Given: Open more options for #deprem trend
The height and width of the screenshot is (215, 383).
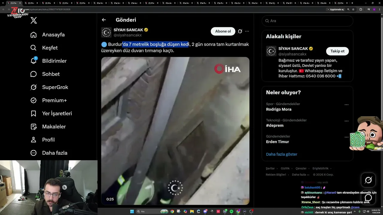Looking at the screenshot, I should pos(346,121).
